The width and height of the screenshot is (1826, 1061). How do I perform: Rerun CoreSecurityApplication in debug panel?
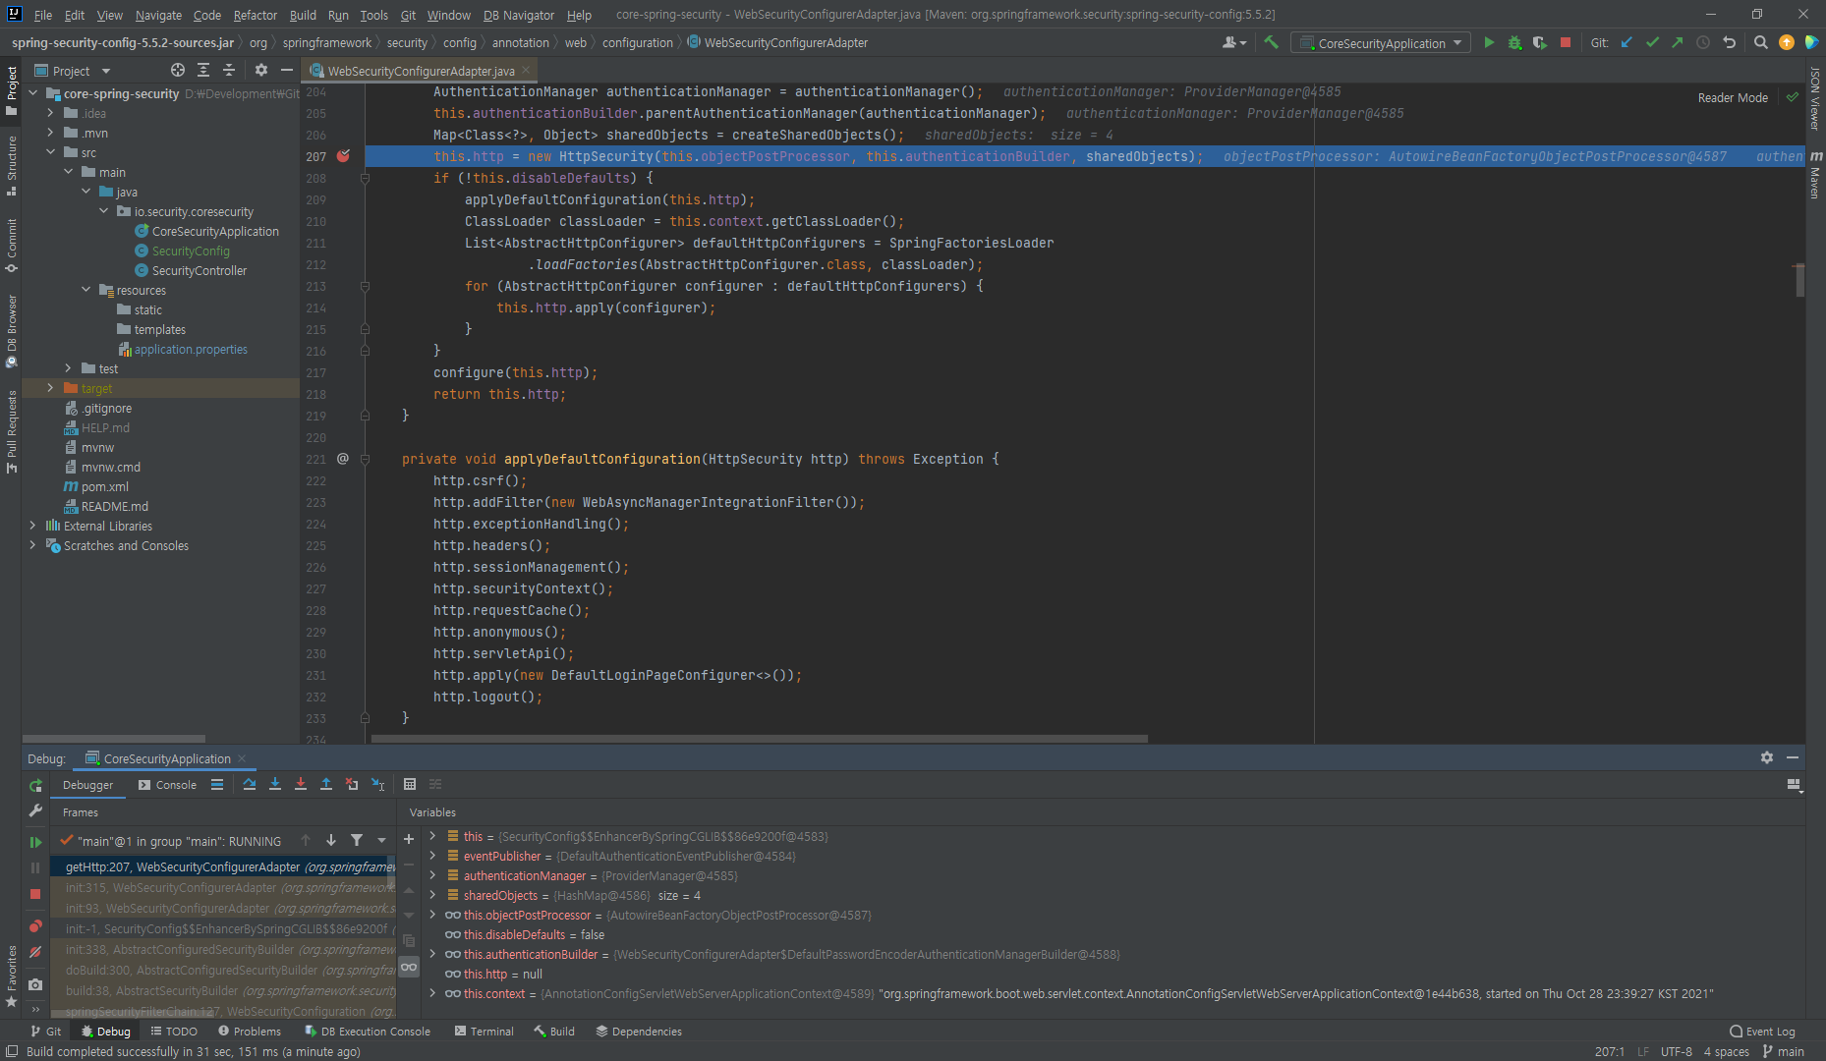point(35,785)
